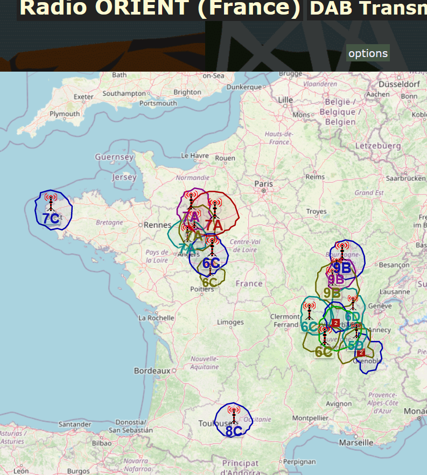Click transmitter mast above teal 6C near Clermont-Ferrand
Viewport: 427px width, 475px height.
pyautogui.click(x=309, y=311)
